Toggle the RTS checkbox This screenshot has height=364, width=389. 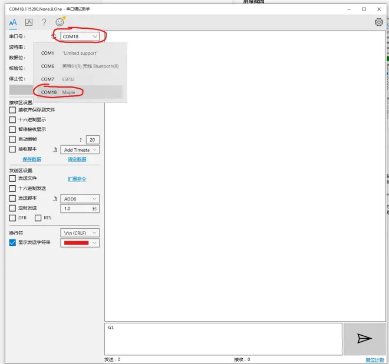[38, 218]
